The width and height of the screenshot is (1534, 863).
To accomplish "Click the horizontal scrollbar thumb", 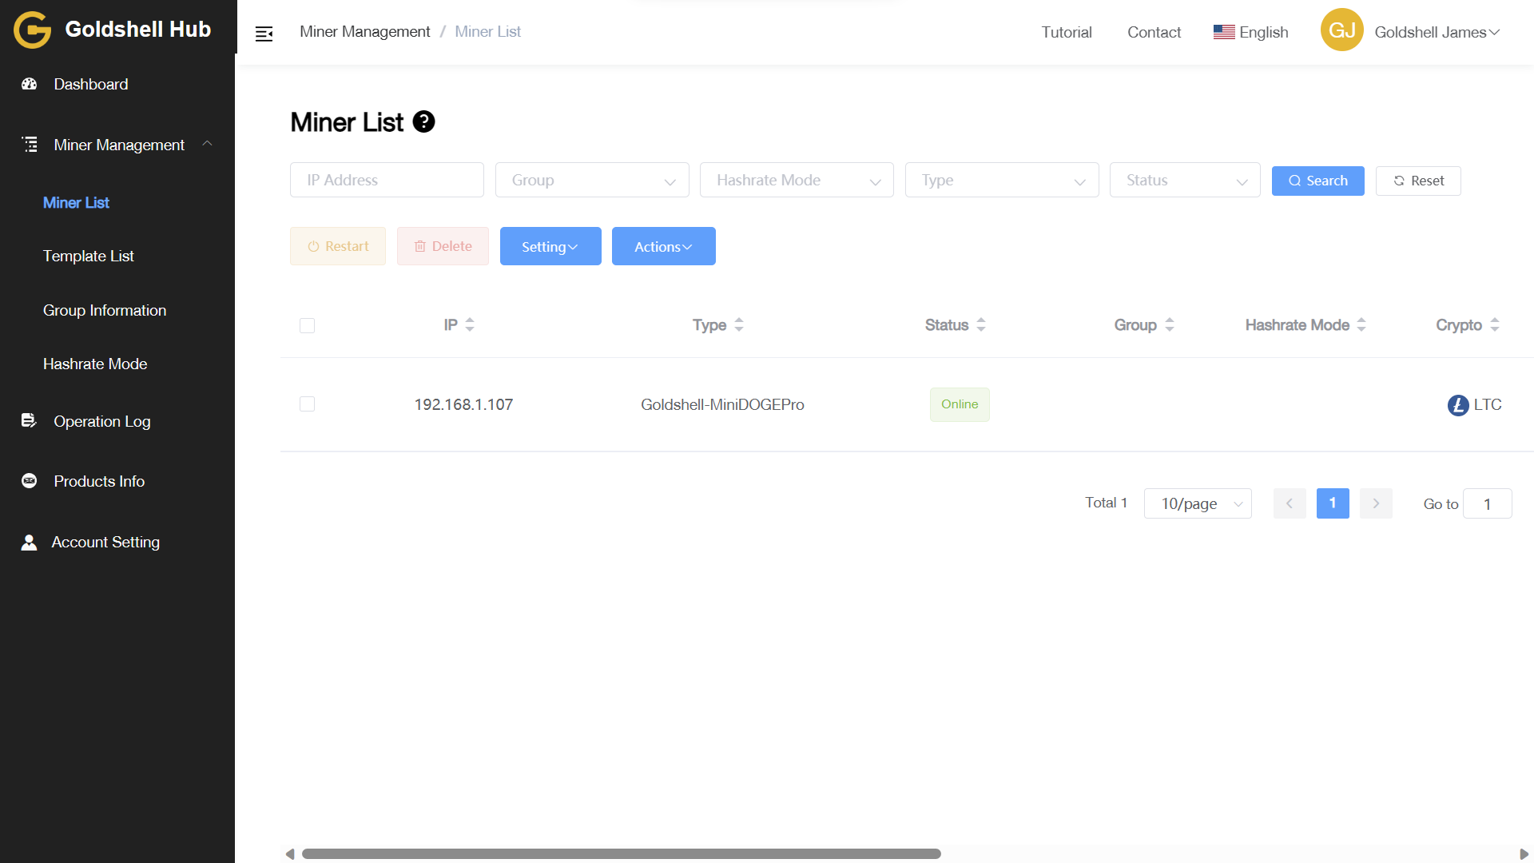I will [x=621, y=853].
